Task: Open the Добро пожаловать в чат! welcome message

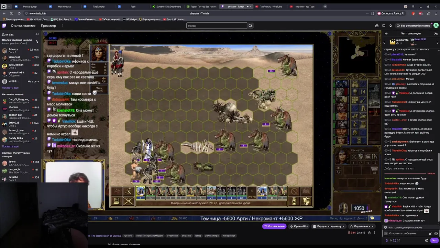Action: tap(399, 168)
